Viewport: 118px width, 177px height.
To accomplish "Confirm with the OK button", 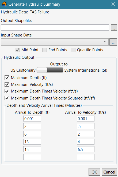I will tap(94, 172).
